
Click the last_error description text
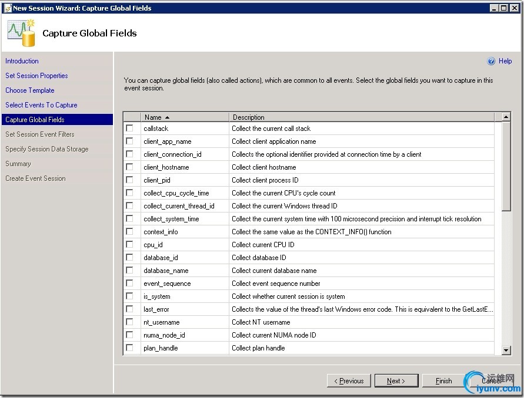(362, 309)
